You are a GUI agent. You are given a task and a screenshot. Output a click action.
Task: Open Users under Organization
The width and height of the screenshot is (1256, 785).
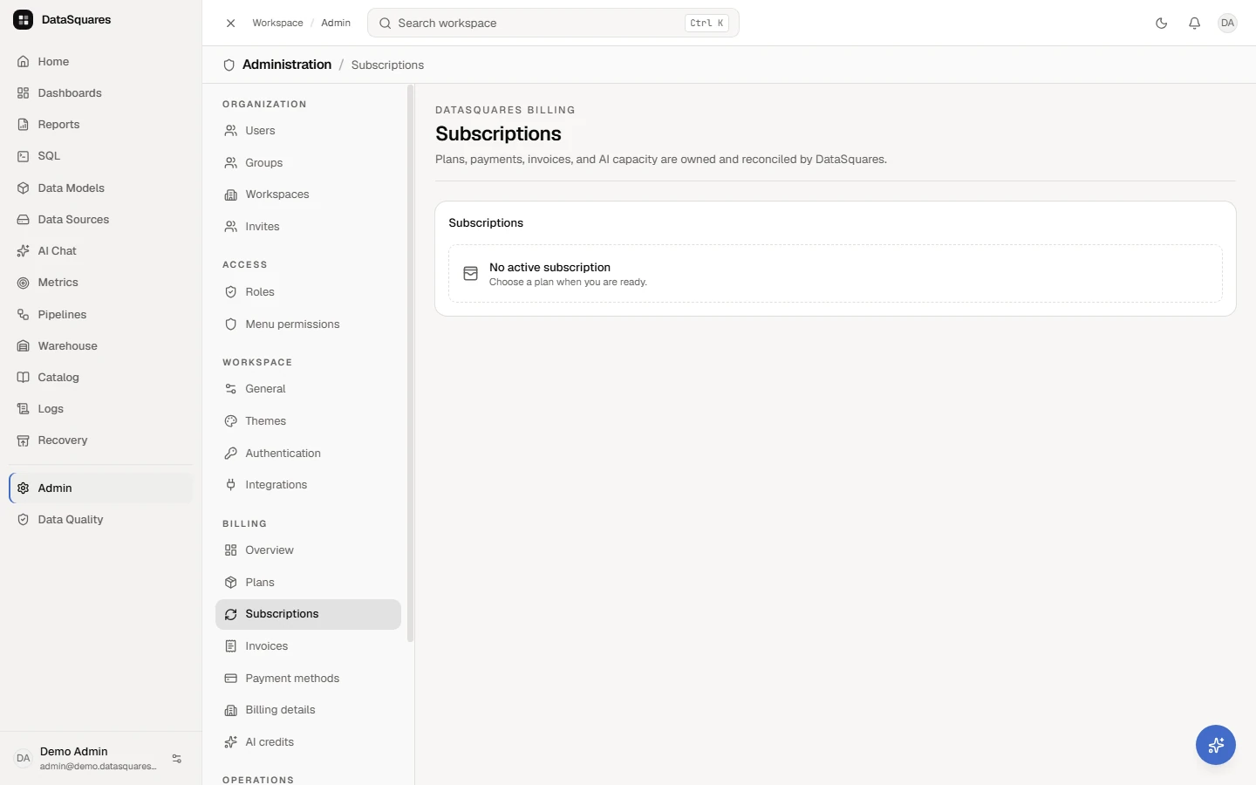[x=308, y=131]
